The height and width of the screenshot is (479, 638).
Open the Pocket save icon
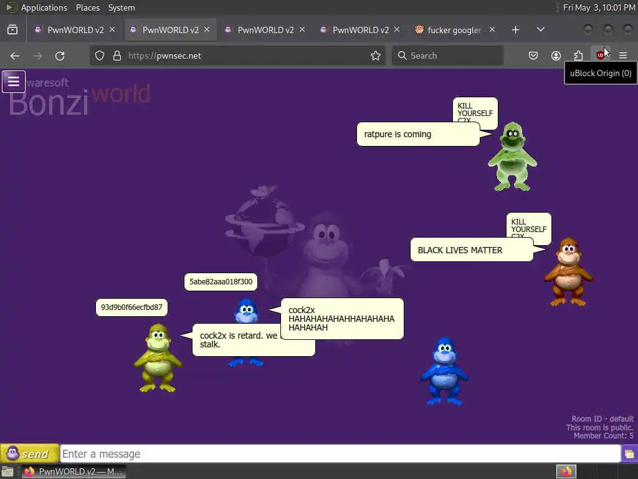point(533,56)
